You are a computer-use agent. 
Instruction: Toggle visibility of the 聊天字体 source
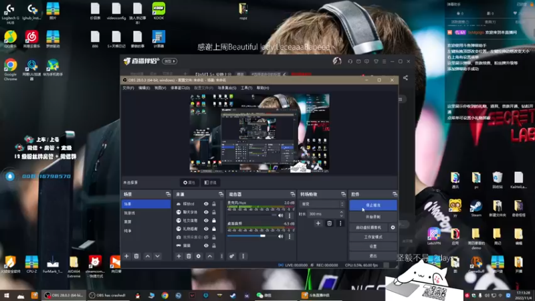[206, 212]
